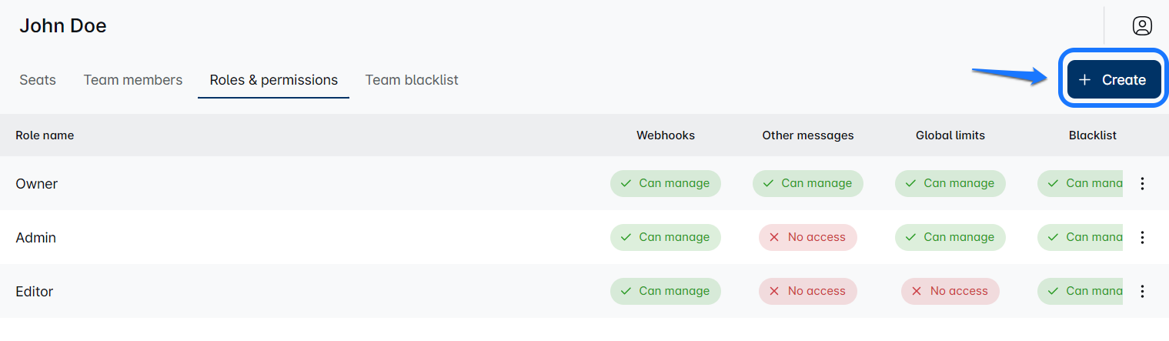Image resolution: width=1169 pixels, height=341 pixels.
Task: Open the Editor row three-dot menu
Action: click(x=1142, y=291)
